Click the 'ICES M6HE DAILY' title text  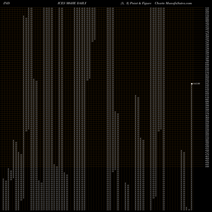[72, 3]
